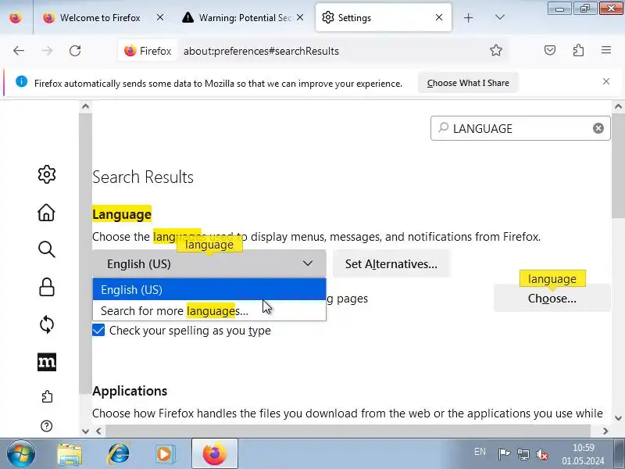Open the Windows Start menu
The image size is (625, 469).
pyautogui.click(x=21, y=454)
